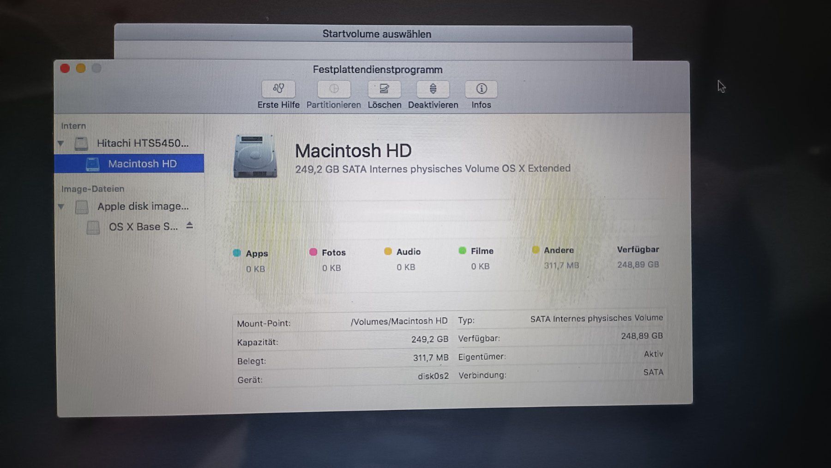
Task: Click the Verbindung SATA value
Action: pos(653,372)
